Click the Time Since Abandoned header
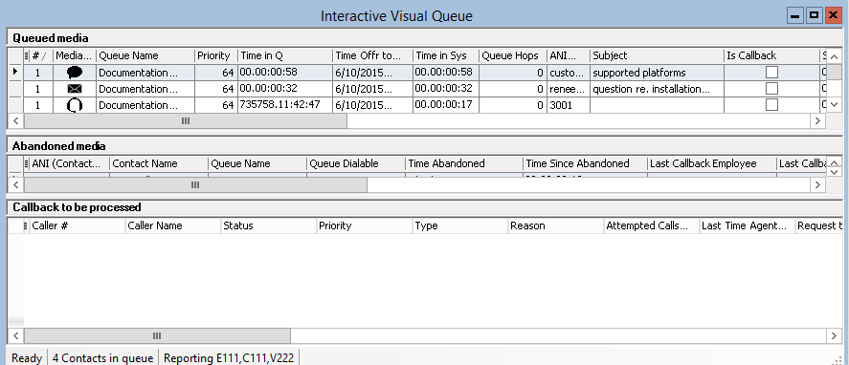Screen dimensions: 849x365 click(585, 163)
